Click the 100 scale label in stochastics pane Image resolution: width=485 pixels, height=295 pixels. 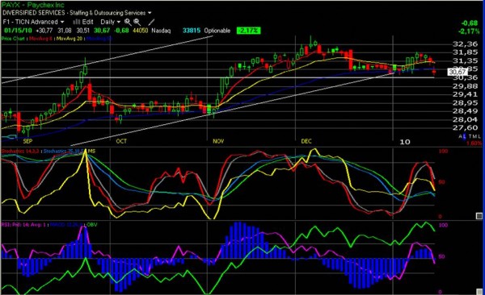click(443, 152)
